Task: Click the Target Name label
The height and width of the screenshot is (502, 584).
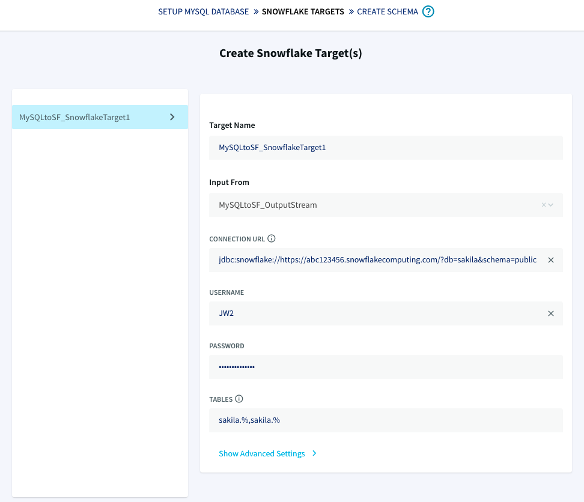Action: (x=232, y=125)
